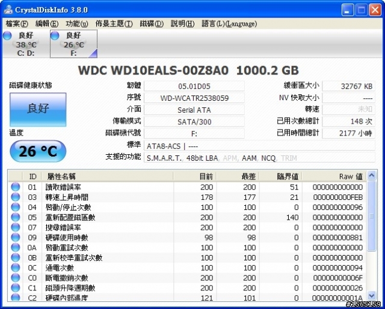Click the attribute list scroll down arrow
This screenshot has width=385, height=309.
click(x=372, y=295)
